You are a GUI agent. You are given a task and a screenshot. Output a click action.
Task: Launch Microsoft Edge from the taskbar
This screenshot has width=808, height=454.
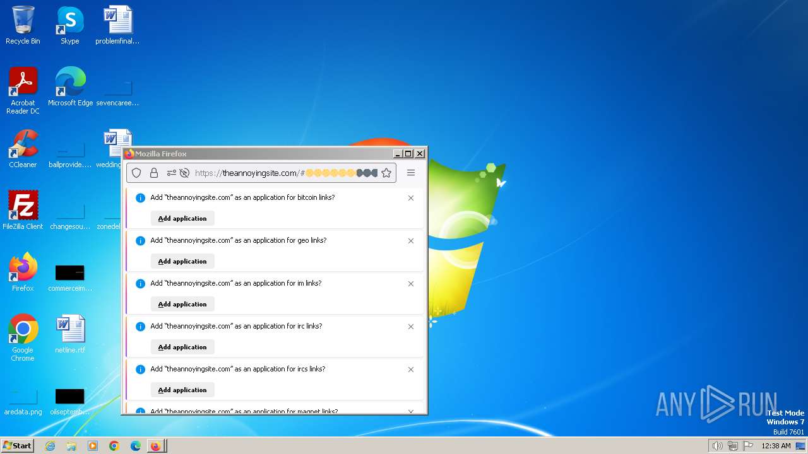click(x=136, y=446)
